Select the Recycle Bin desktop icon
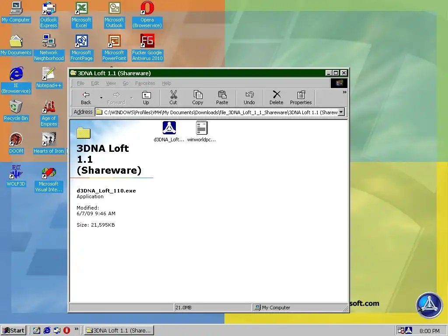 tap(16, 111)
